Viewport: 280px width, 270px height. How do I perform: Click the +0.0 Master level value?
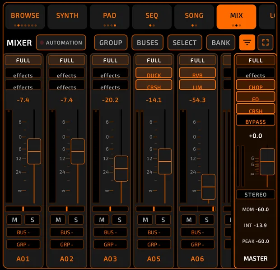click(256, 136)
